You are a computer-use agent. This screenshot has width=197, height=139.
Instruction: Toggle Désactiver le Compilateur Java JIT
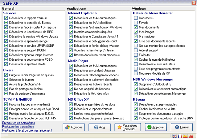coord(71,37)
